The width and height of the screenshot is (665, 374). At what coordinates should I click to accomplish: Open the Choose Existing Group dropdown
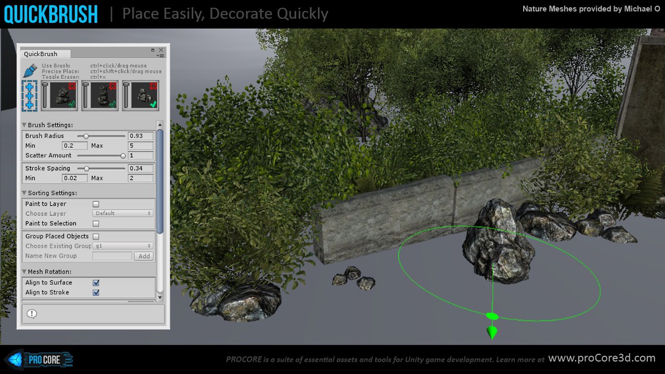(x=123, y=246)
